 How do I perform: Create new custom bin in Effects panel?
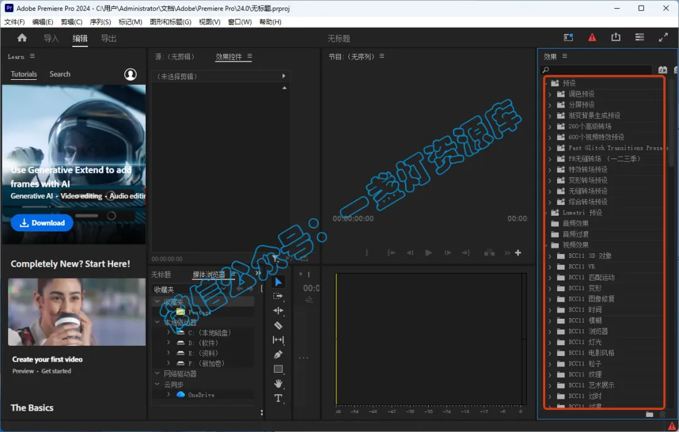point(649,414)
